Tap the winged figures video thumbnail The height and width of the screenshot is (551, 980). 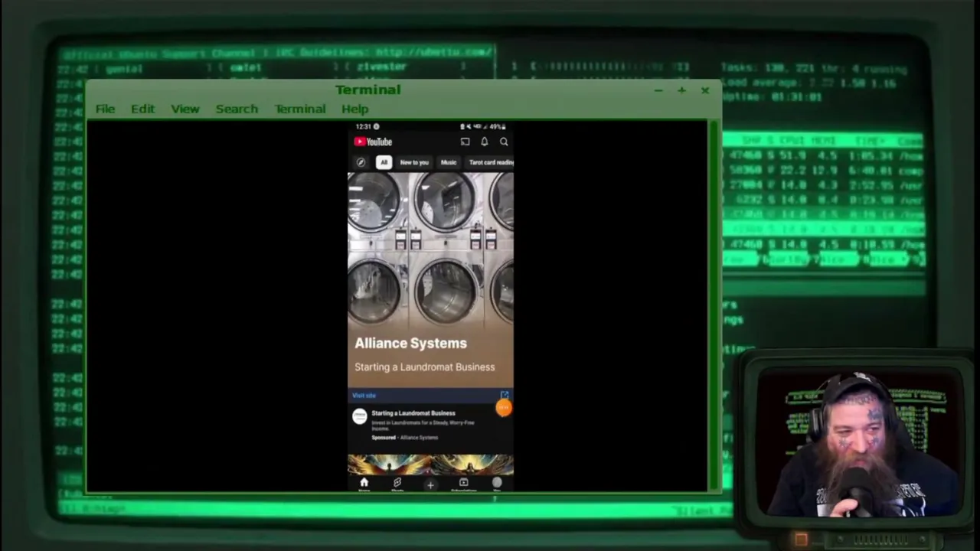430,465
